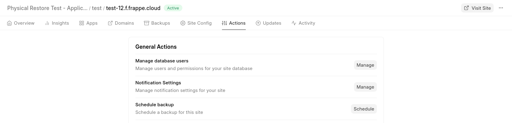The image size is (512, 123).
Task: Select the Updates tab
Action: [x=272, y=23]
